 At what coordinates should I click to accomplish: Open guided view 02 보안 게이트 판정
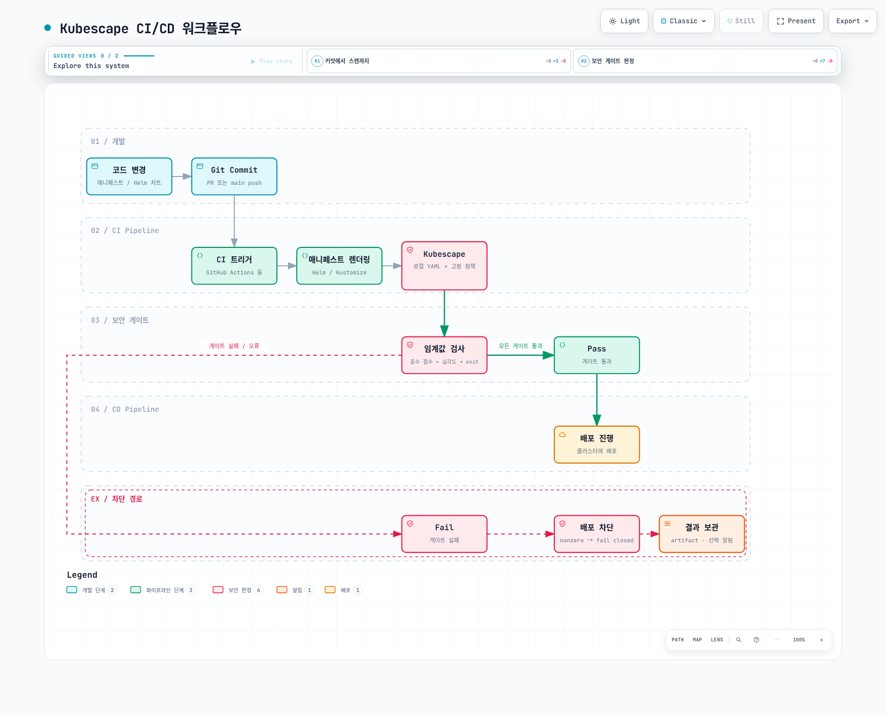(705, 61)
